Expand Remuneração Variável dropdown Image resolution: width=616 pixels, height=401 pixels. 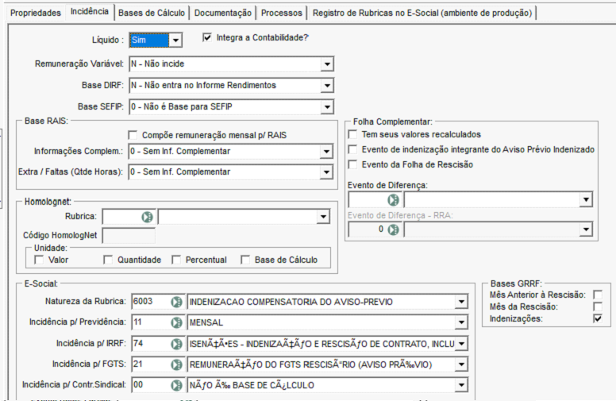coord(327,64)
